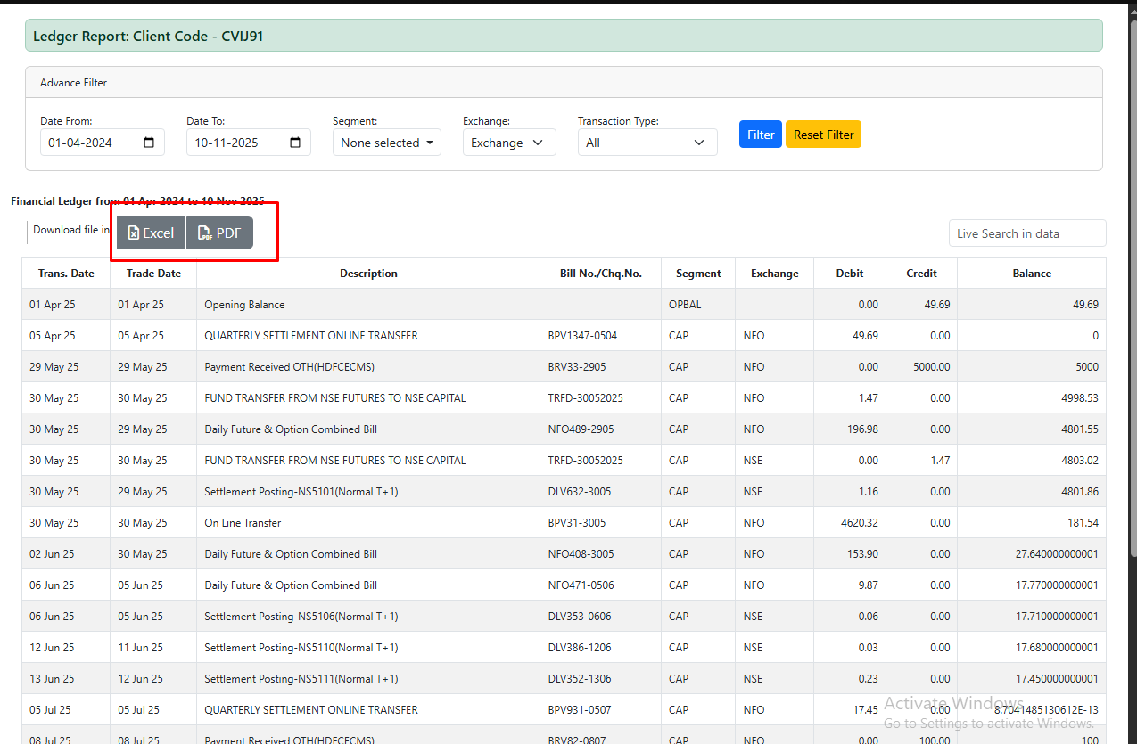Open calendar picker for Date To

tap(295, 143)
